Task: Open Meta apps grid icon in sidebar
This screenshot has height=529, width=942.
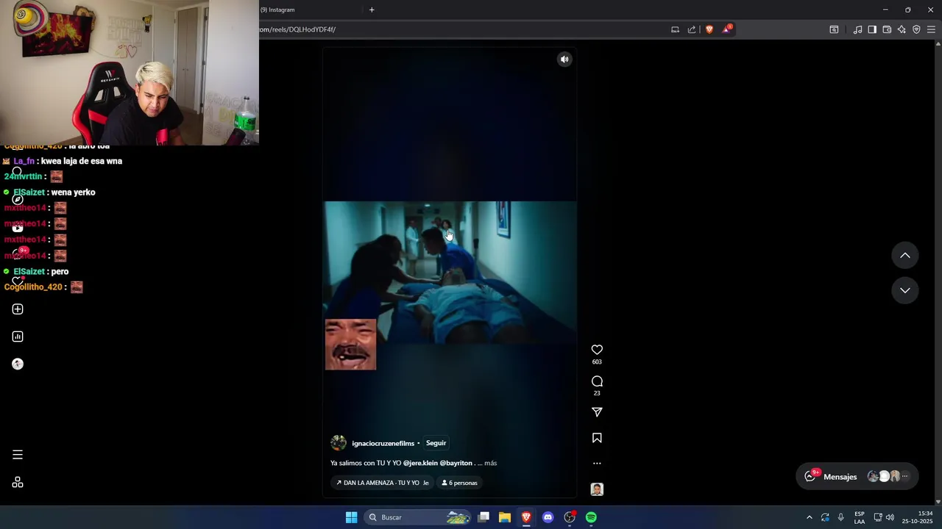Action: [x=18, y=483]
